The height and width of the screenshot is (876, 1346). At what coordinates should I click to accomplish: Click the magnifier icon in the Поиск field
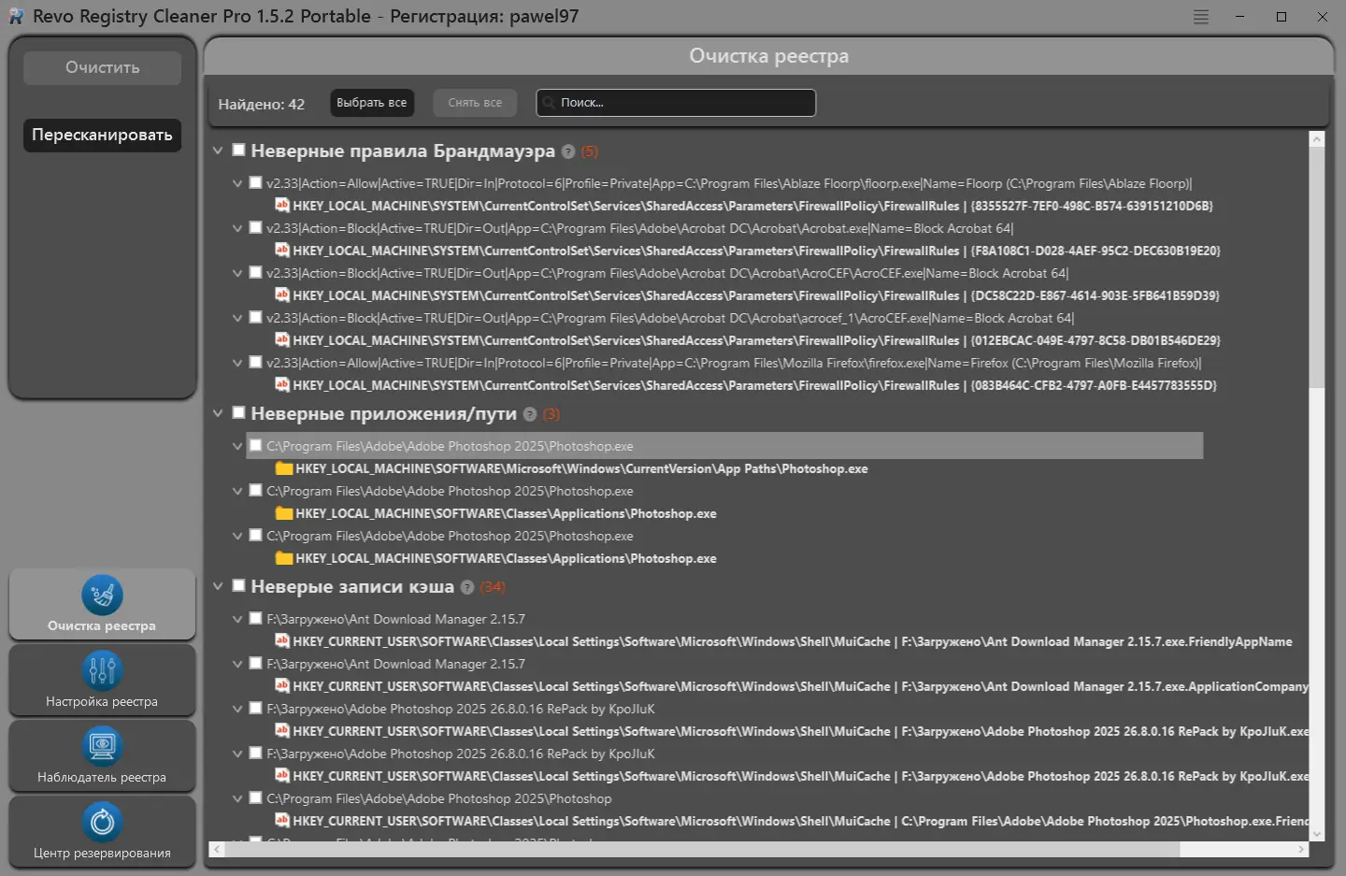click(549, 103)
